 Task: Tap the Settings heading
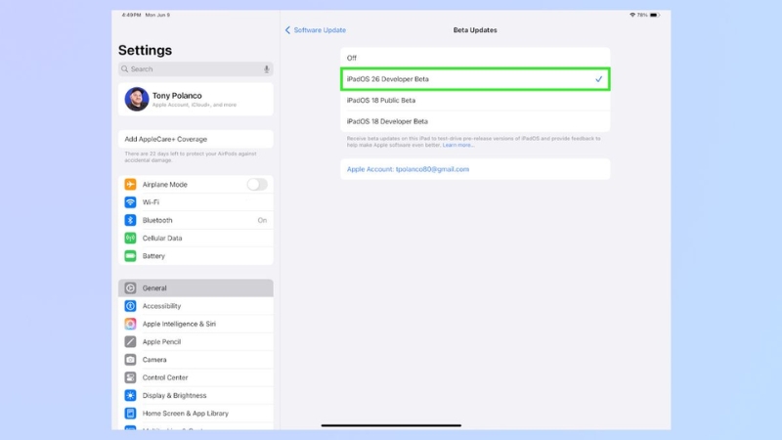145,51
